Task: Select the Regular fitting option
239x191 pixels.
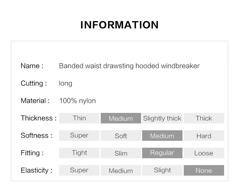Action: [x=162, y=153]
